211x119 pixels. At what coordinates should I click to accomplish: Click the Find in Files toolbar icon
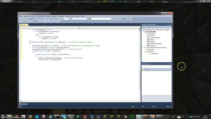click(x=89, y=19)
